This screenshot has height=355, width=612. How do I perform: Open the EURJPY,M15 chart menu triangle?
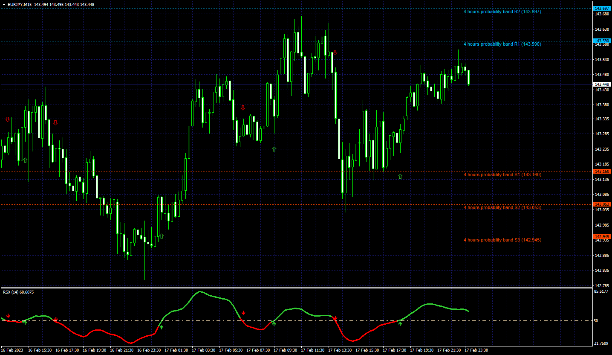pyautogui.click(x=4, y=4)
